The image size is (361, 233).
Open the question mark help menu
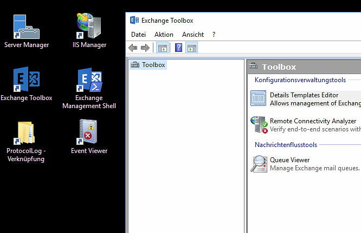point(214,35)
